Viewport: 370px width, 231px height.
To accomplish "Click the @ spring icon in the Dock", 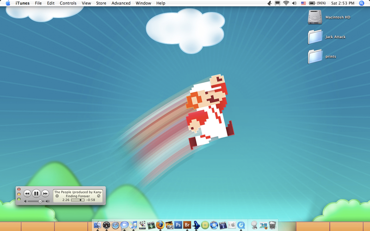I will 254,225.
